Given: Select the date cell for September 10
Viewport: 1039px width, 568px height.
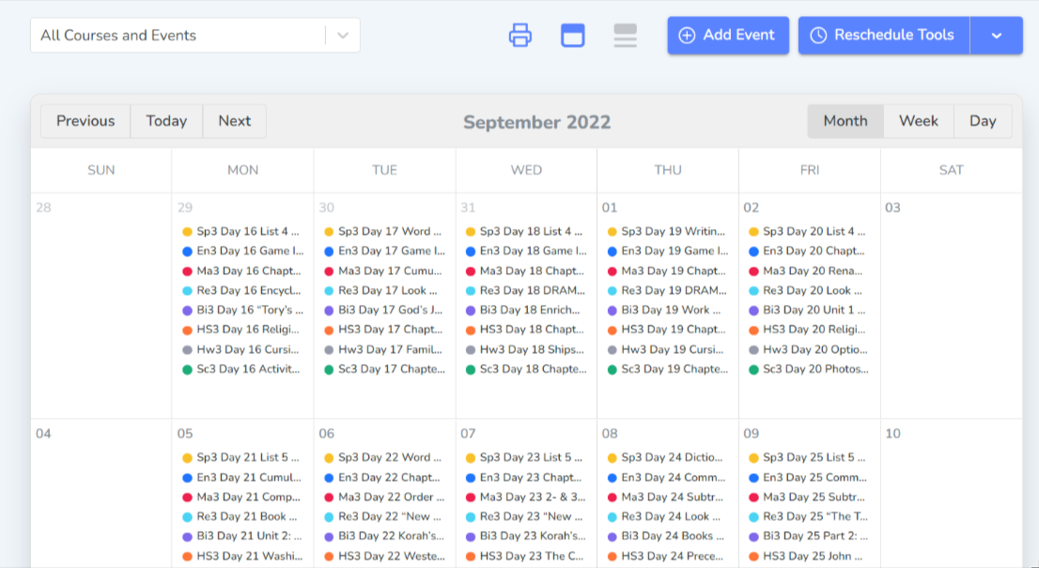Looking at the screenshot, I should (x=951, y=493).
